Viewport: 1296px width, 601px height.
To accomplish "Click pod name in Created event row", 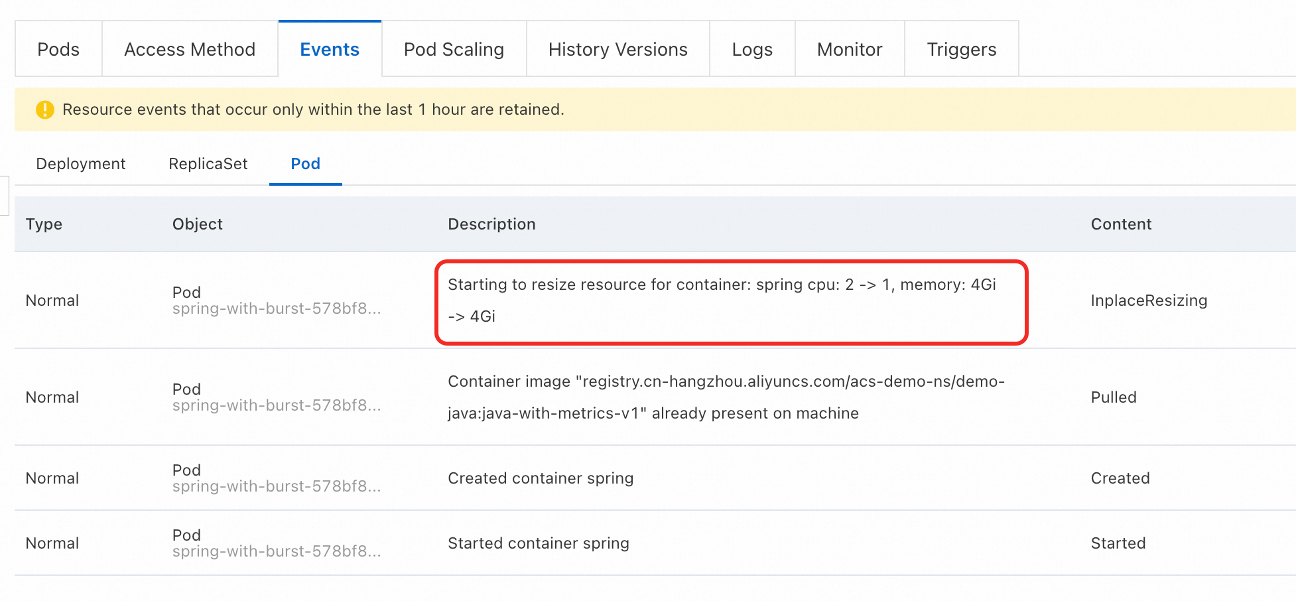I will (277, 486).
